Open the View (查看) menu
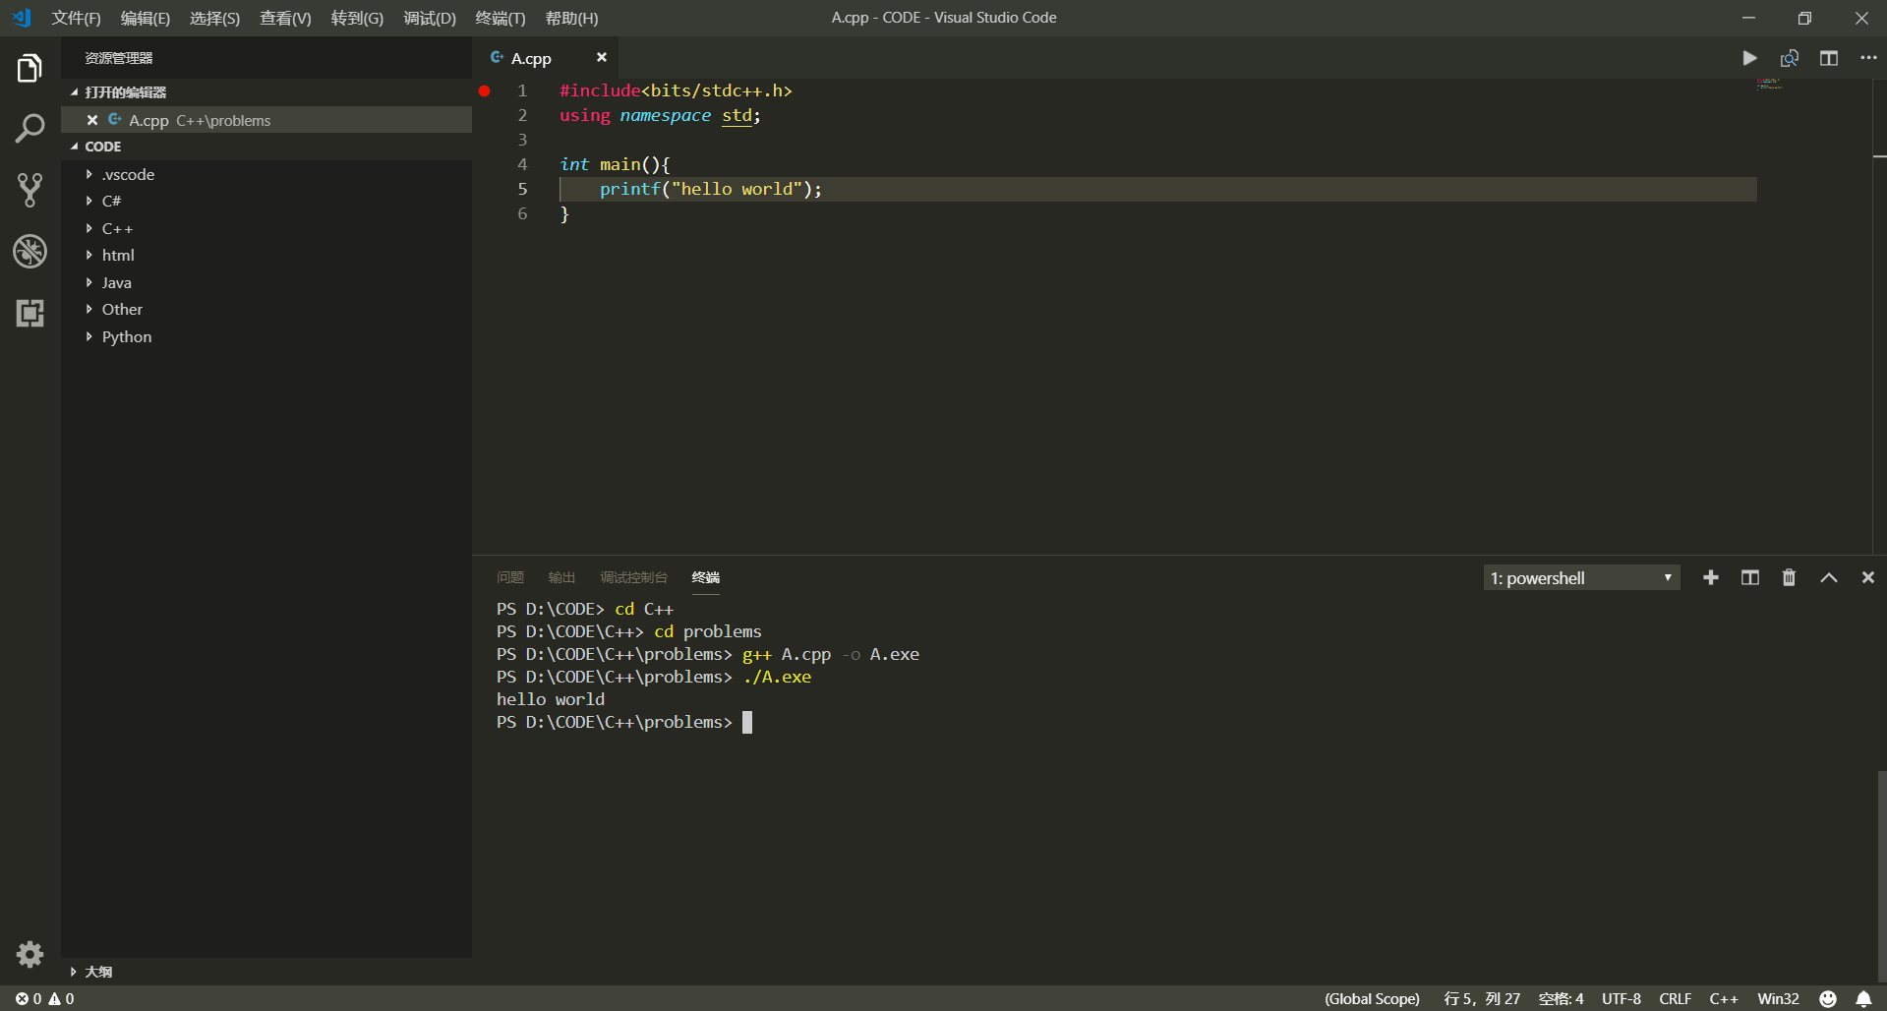The image size is (1887, 1011). (x=285, y=18)
